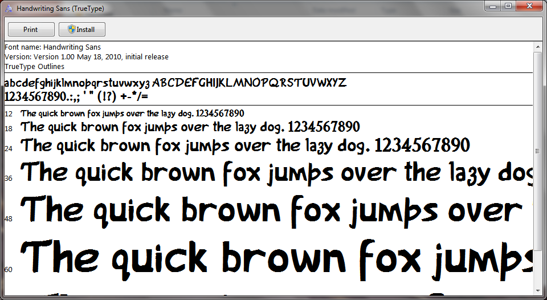Image resolution: width=547 pixels, height=300 pixels.
Task: Click the vertical scrollbar thumb
Action: click(x=537, y=151)
